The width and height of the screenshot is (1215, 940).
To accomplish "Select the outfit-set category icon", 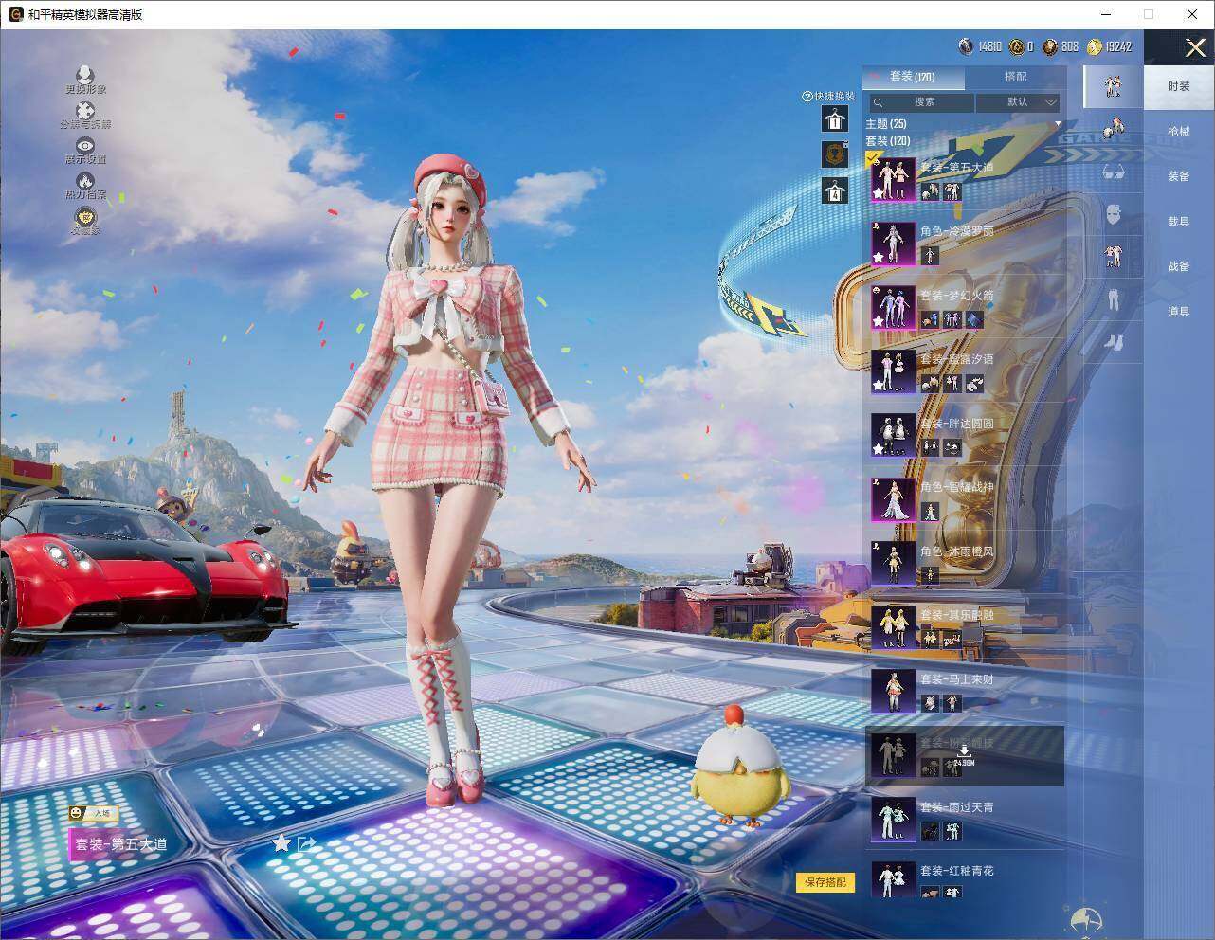I will coord(1113,85).
